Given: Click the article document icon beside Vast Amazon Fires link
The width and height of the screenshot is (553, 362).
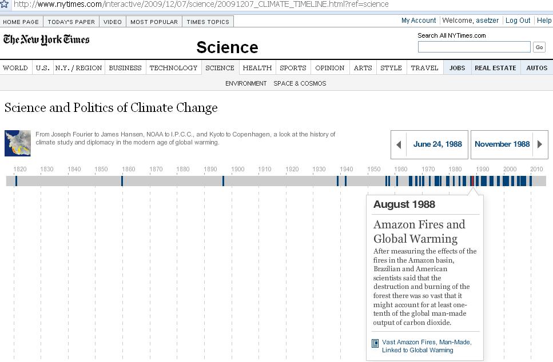Looking at the screenshot, I should click(x=375, y=343).
